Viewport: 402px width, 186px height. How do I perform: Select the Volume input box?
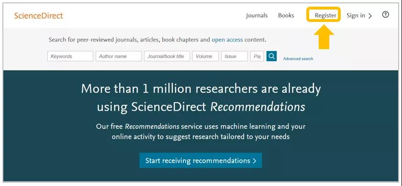(x=205, y=56)
